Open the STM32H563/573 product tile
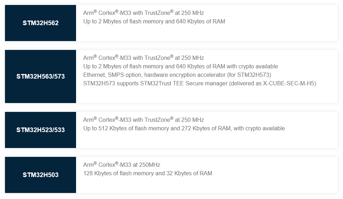The width and height of the screenshot is (343, 199). (x=41, y=76)
